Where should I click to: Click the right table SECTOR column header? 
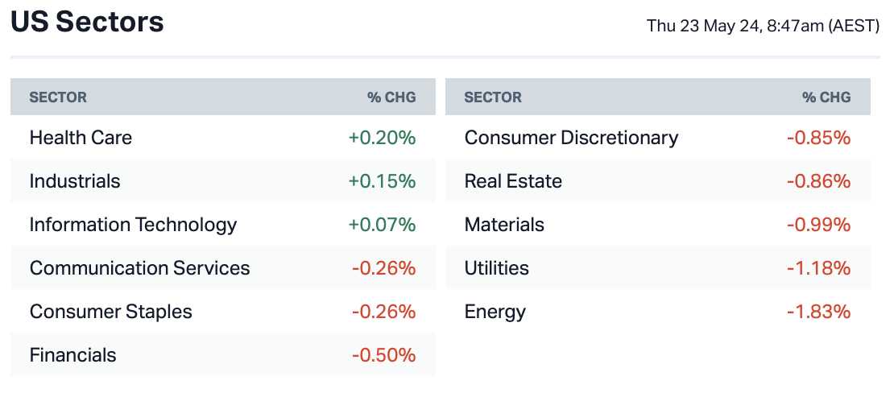coord(493,97)
